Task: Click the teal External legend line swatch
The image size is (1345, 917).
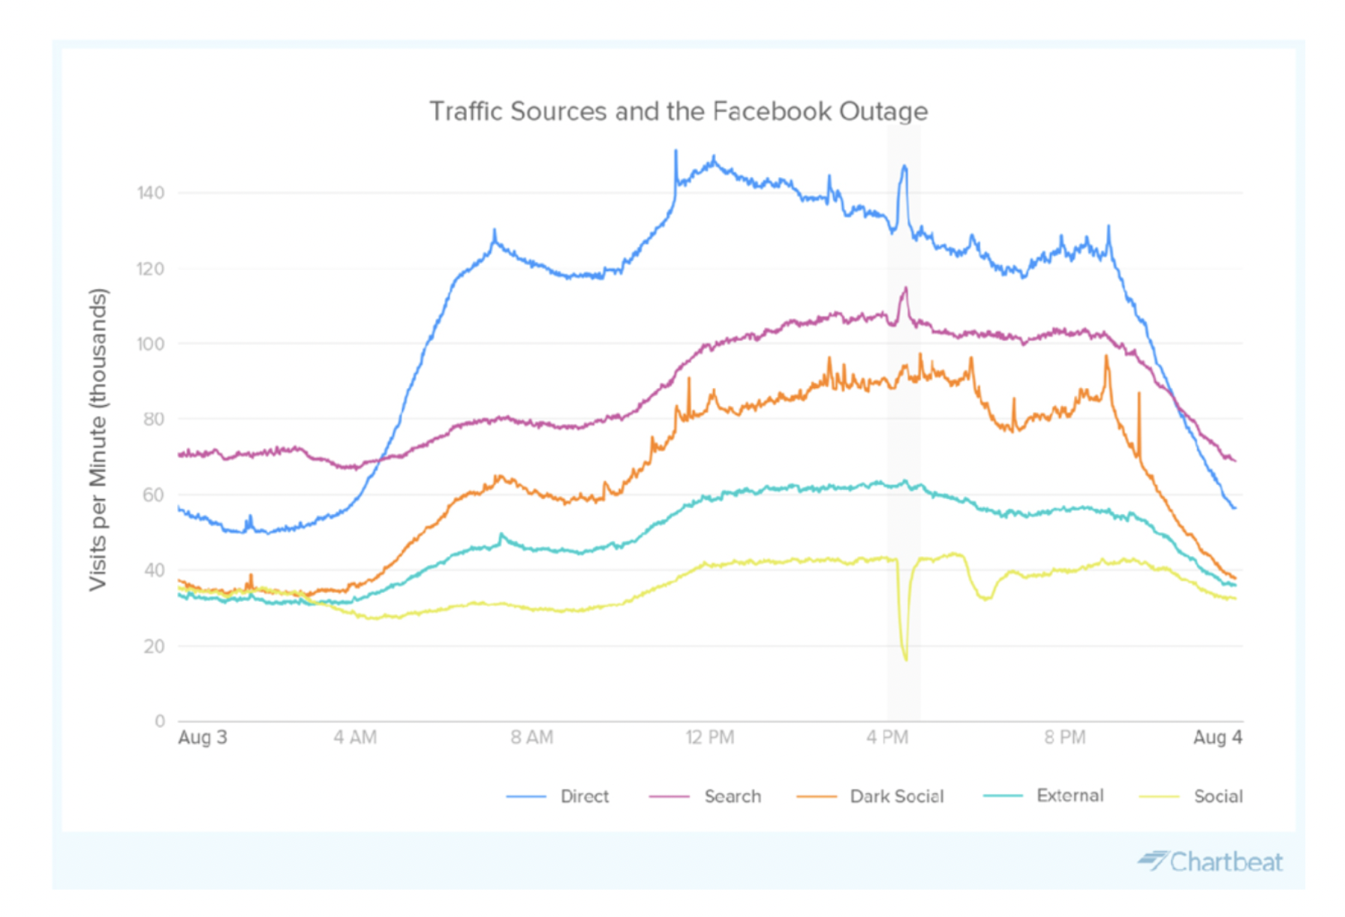Action: coord(1003,795)
